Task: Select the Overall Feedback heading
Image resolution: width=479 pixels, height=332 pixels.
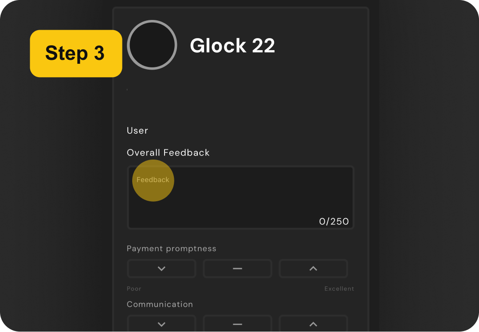Action: tap(168, 152)
